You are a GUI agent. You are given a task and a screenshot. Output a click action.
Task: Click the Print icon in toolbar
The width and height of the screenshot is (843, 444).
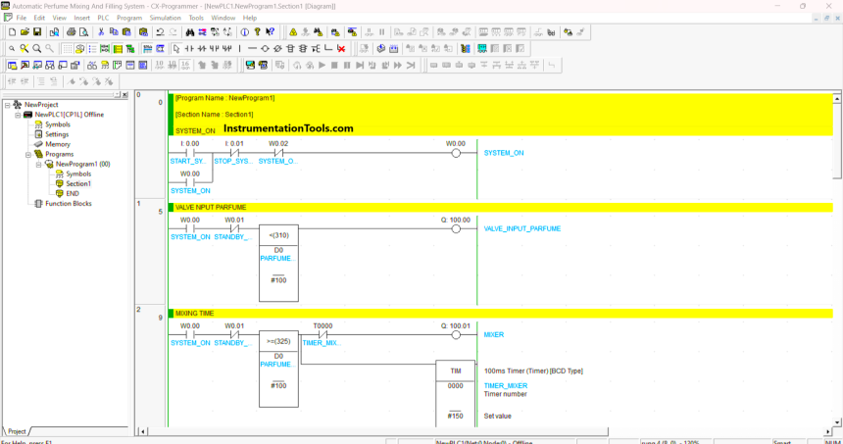coord(71,32)
